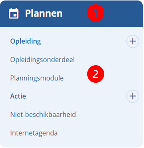Add a new Opleiding with plus icon
The width and height of the screenshot is (144, 148).
click(133, 41)
